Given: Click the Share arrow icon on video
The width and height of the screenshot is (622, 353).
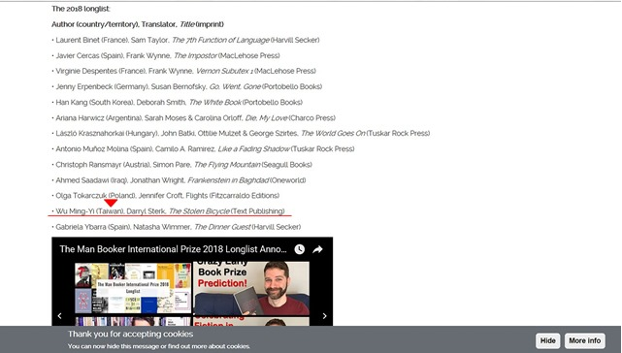Looking at the screenshot, I should (317, 249).
